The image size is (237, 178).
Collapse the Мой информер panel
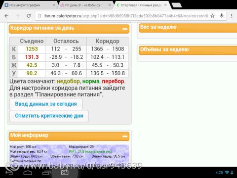[125, 136]
